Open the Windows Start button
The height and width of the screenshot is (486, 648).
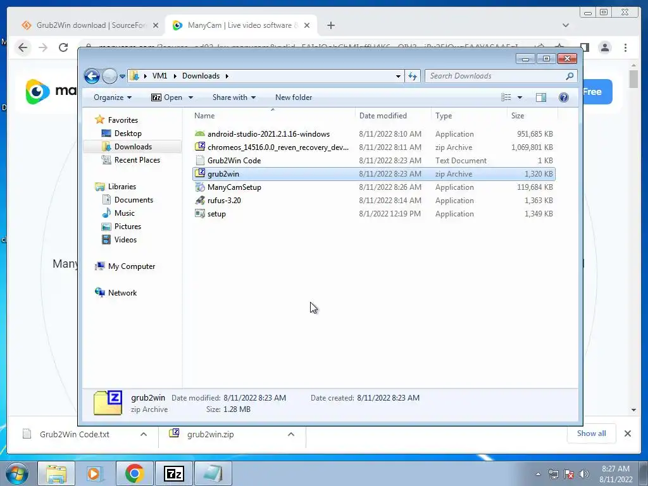(16, 473)
